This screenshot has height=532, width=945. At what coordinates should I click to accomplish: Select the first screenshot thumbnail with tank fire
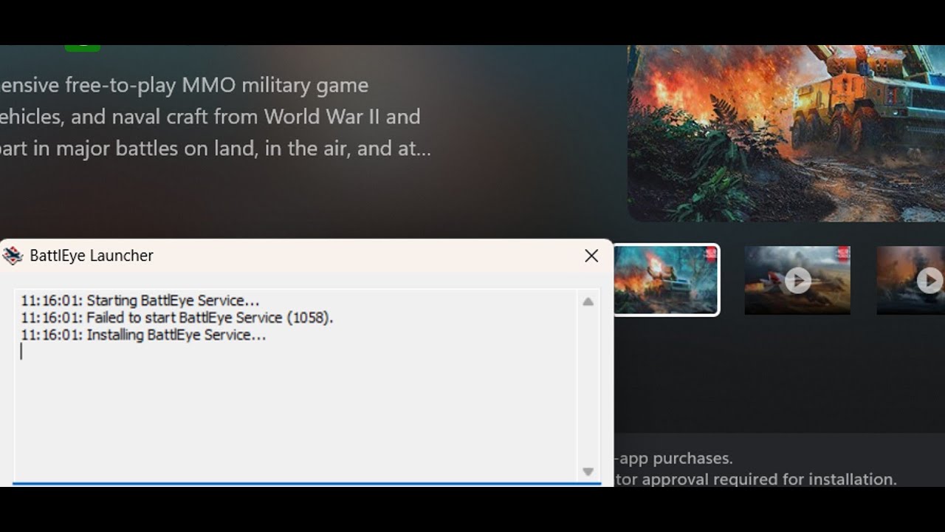666,280
